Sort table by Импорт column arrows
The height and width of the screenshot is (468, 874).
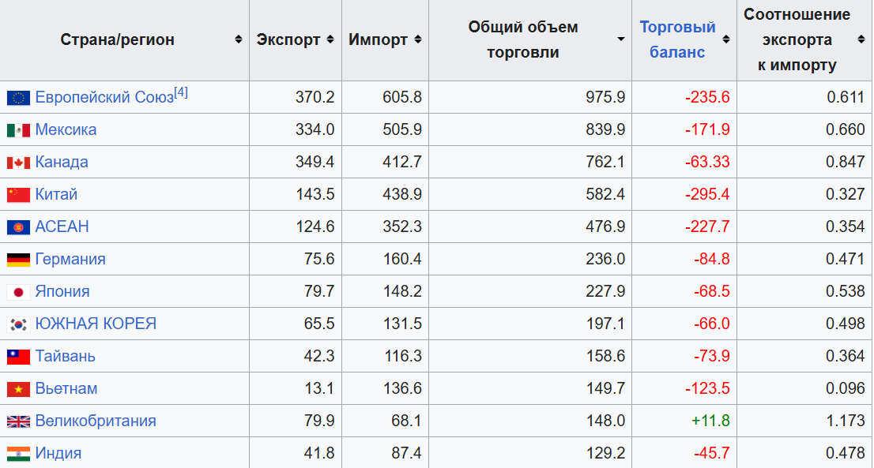(x=417, y=39)
